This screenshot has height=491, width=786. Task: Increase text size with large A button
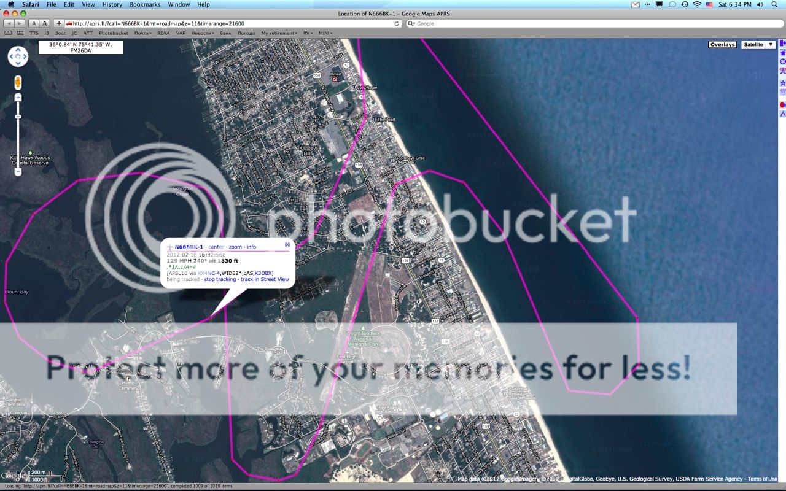[x=44, y=23]
